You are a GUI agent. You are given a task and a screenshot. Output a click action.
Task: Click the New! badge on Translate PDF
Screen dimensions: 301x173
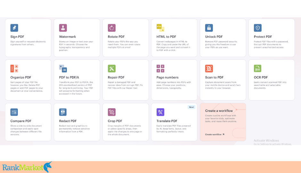(x=191, y=107)
